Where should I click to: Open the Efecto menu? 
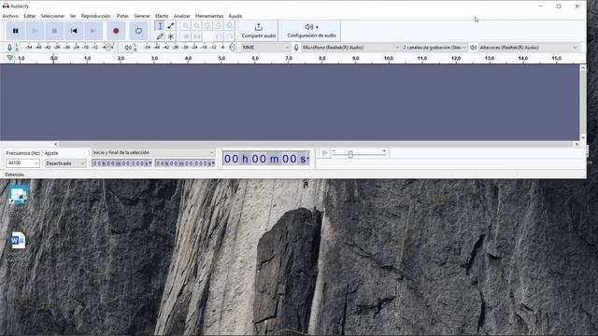pos(162,16)
